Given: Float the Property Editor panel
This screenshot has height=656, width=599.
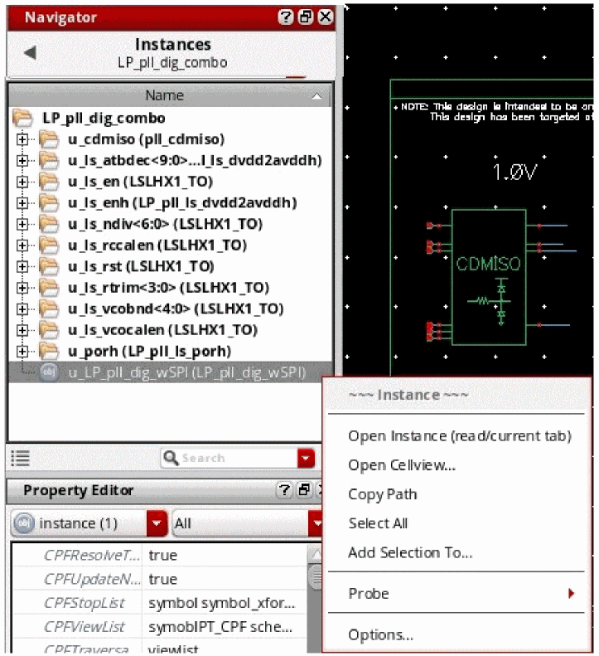Looking at the screenshot, I should click(x=304, y=490).
